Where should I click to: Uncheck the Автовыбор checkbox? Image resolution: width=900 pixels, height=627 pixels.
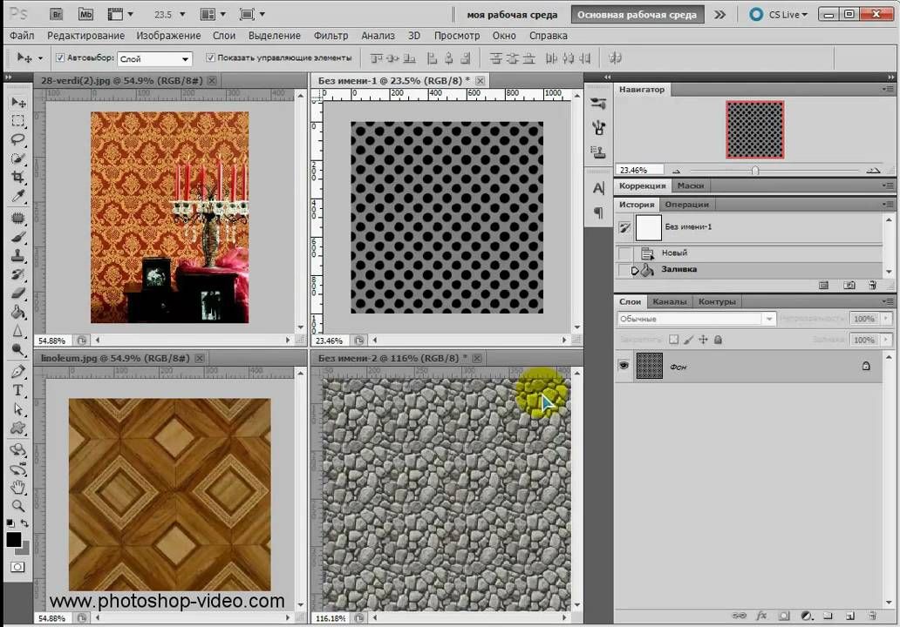tap(60, 58)
